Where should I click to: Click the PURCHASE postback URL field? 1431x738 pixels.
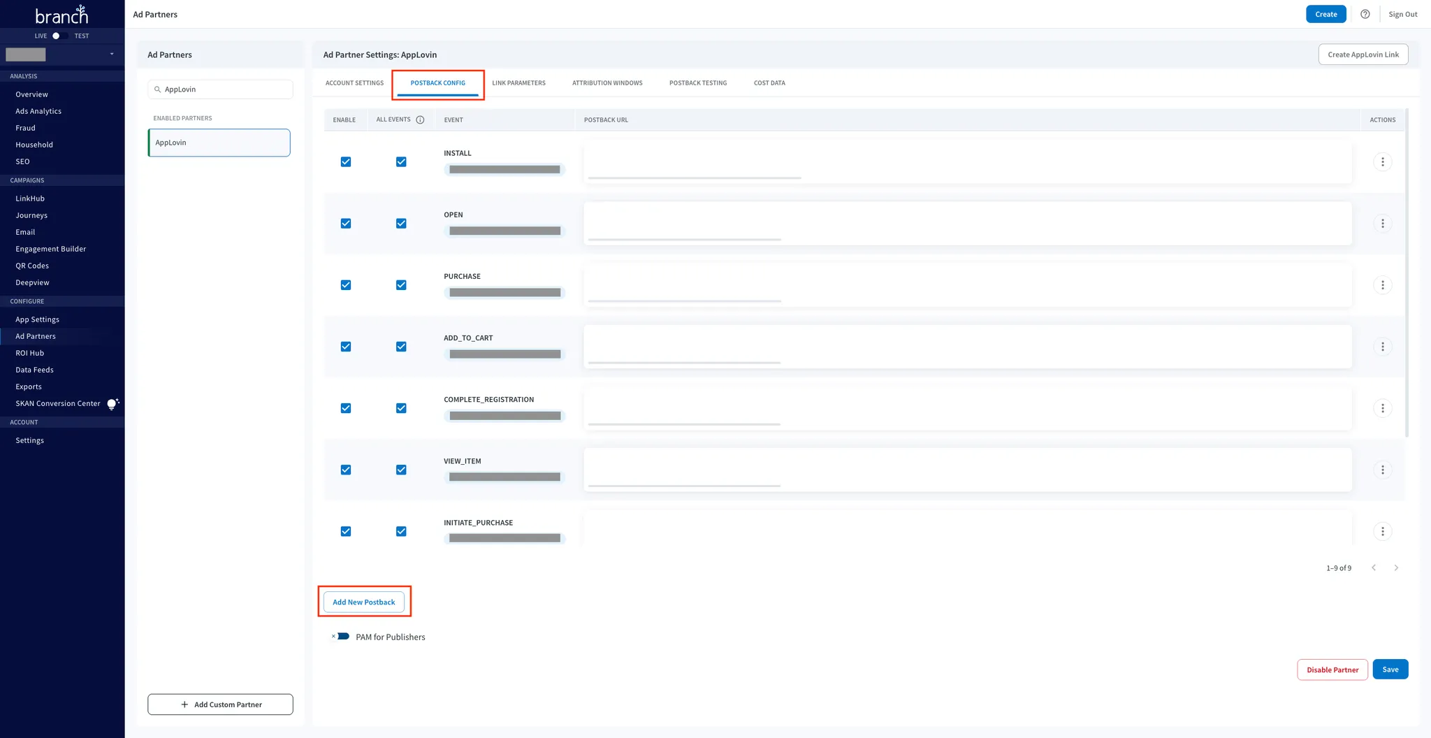click(x=968, y=285)
